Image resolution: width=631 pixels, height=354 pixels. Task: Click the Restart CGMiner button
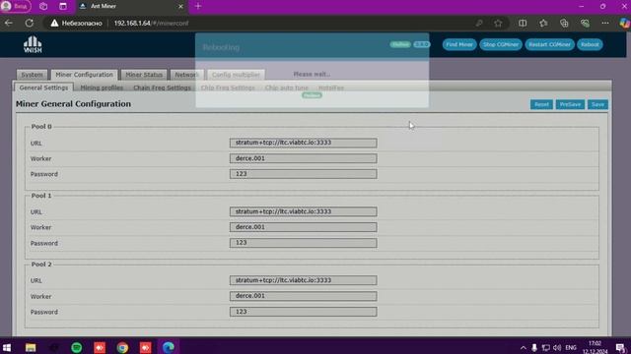(549, 44)
